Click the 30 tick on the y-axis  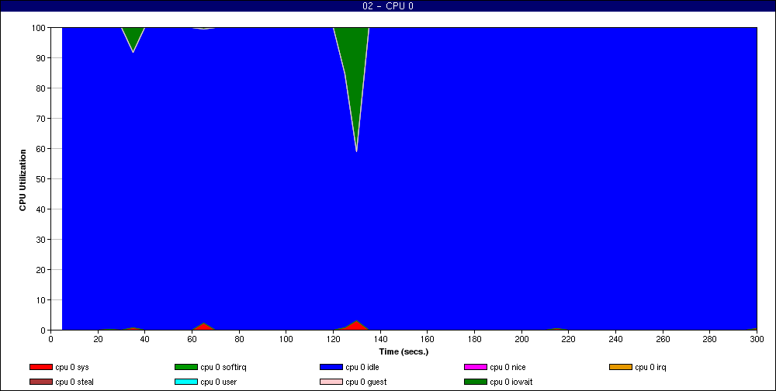point(41,240)
